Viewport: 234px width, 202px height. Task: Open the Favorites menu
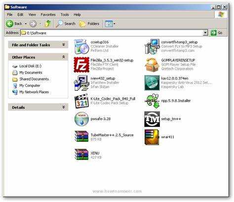click(x=48, y=14)
